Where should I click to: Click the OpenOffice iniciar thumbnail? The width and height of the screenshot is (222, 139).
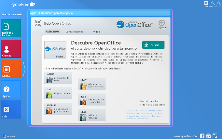coord(55,50)
